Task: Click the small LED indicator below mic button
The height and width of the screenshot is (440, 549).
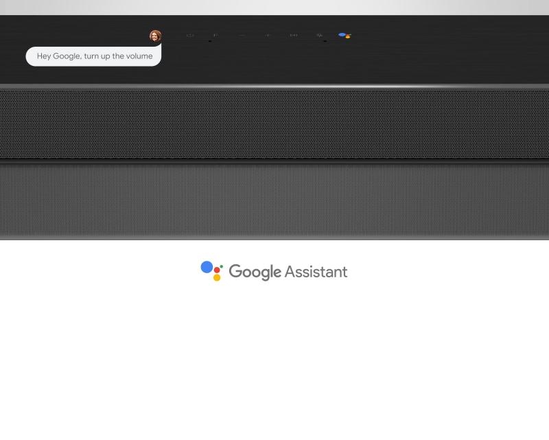Action: [x=325, y=41]
